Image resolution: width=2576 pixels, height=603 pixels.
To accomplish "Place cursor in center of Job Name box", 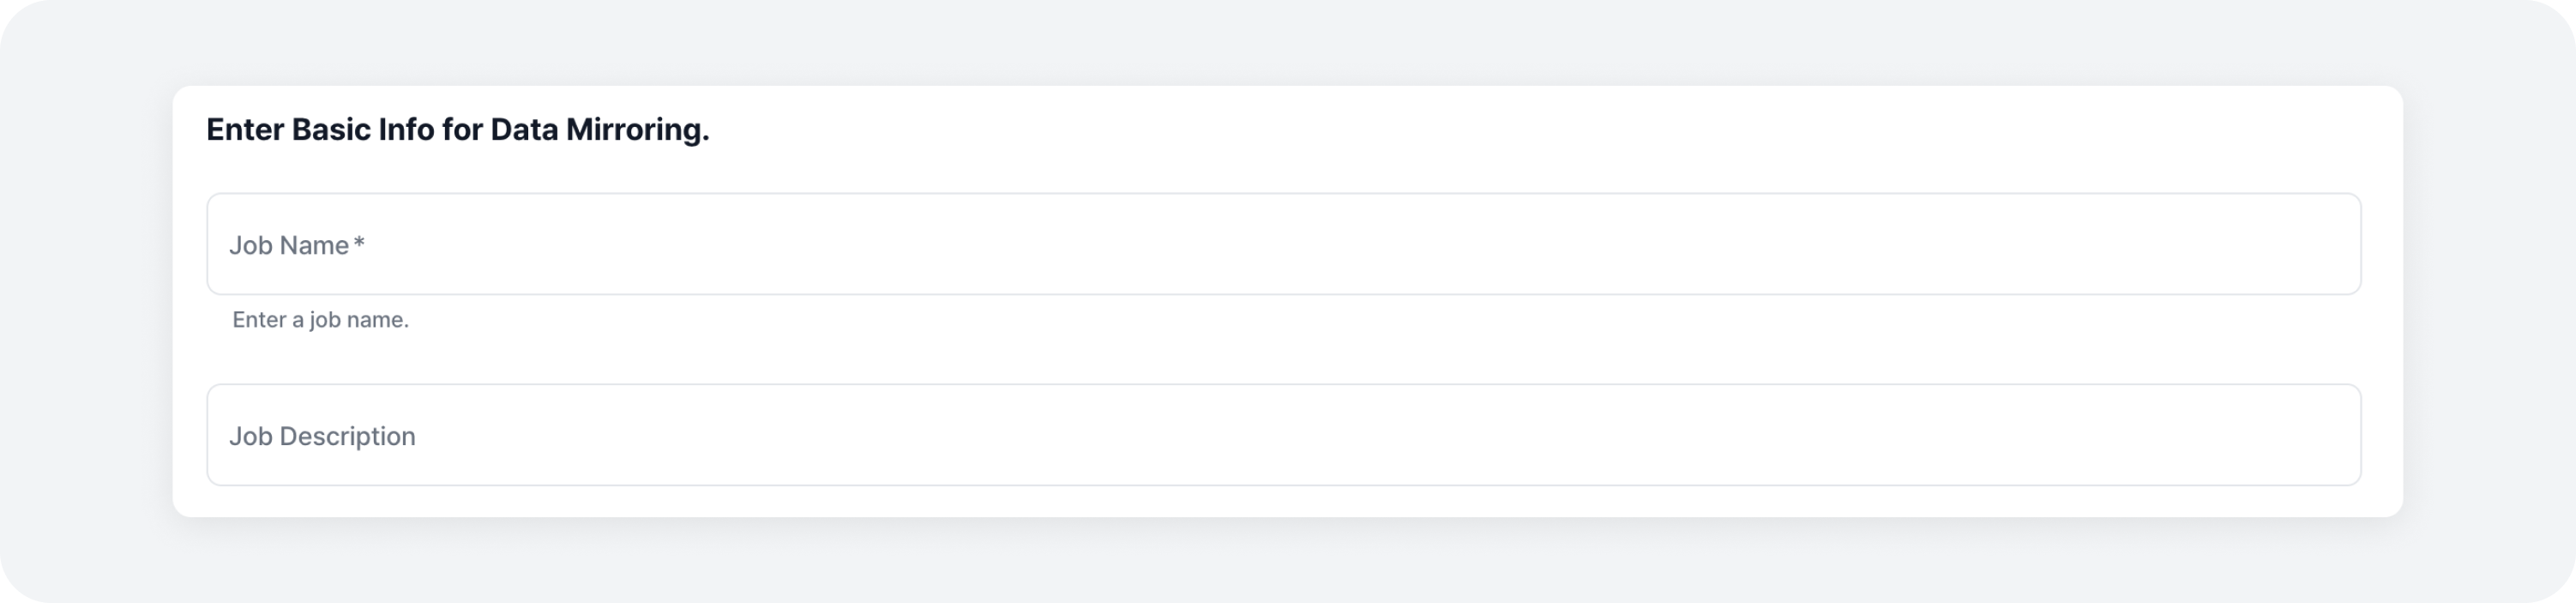I will pyautogui.click(x=1284, y=245).
